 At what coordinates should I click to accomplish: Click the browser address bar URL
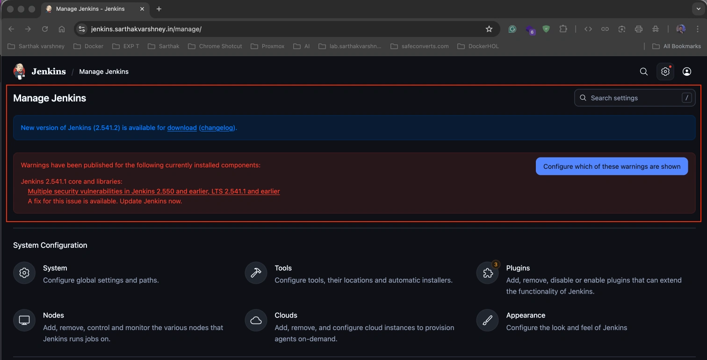coord(146,29)
